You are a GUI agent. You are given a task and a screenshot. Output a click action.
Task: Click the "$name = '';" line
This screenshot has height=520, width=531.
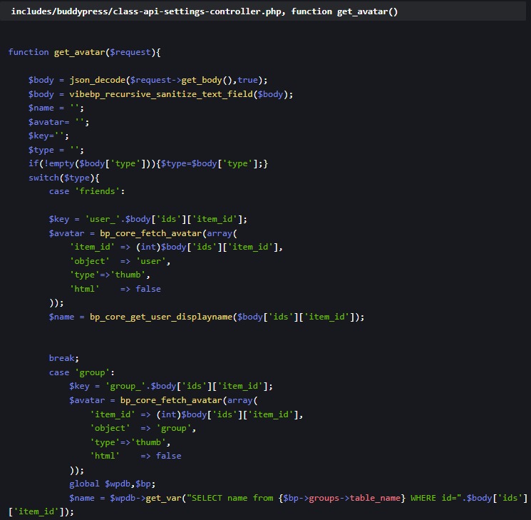pyautogui.click(x=56, y=108)
